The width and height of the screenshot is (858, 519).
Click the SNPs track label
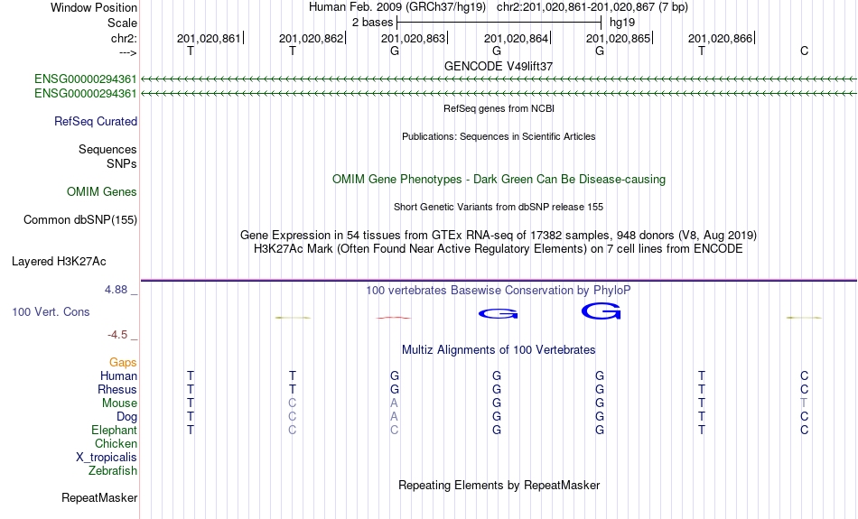[x=122, y=163]
